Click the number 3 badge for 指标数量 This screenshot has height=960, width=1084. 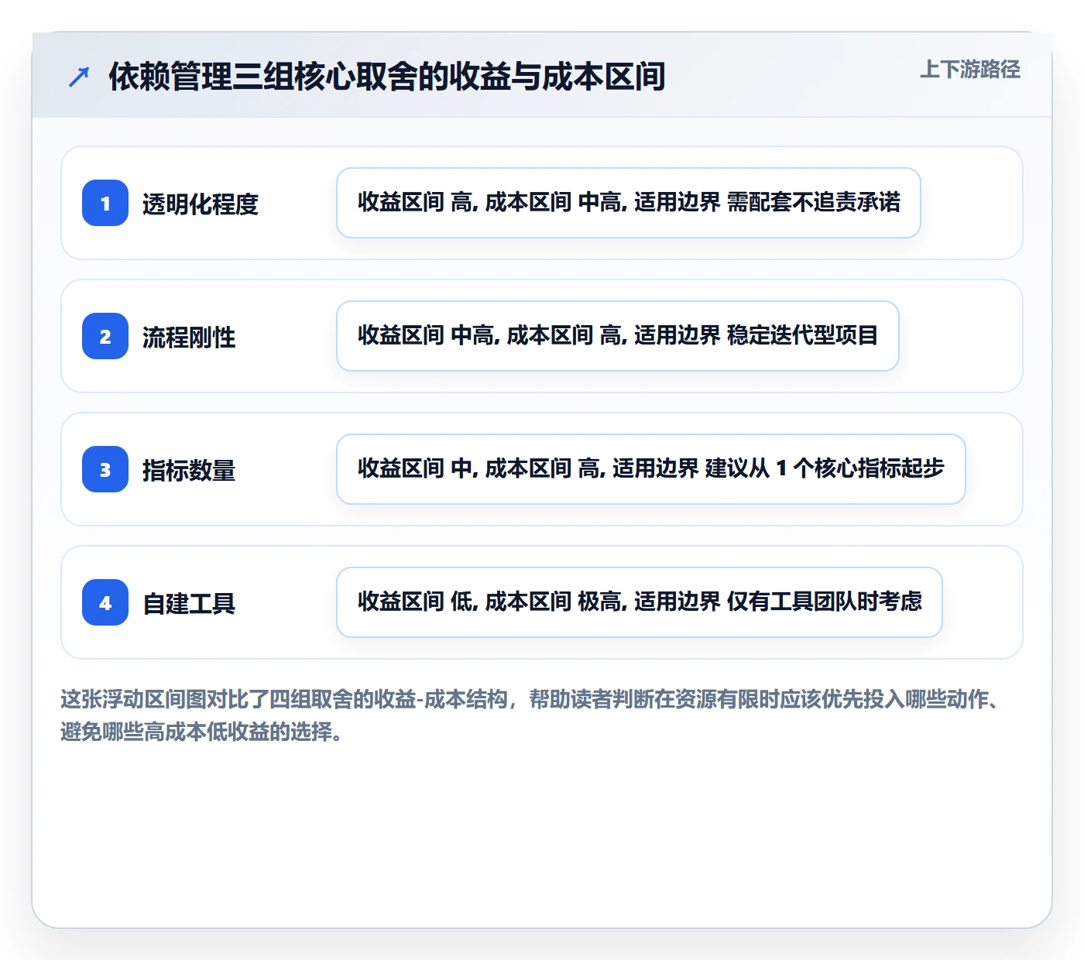pos(105,469)
